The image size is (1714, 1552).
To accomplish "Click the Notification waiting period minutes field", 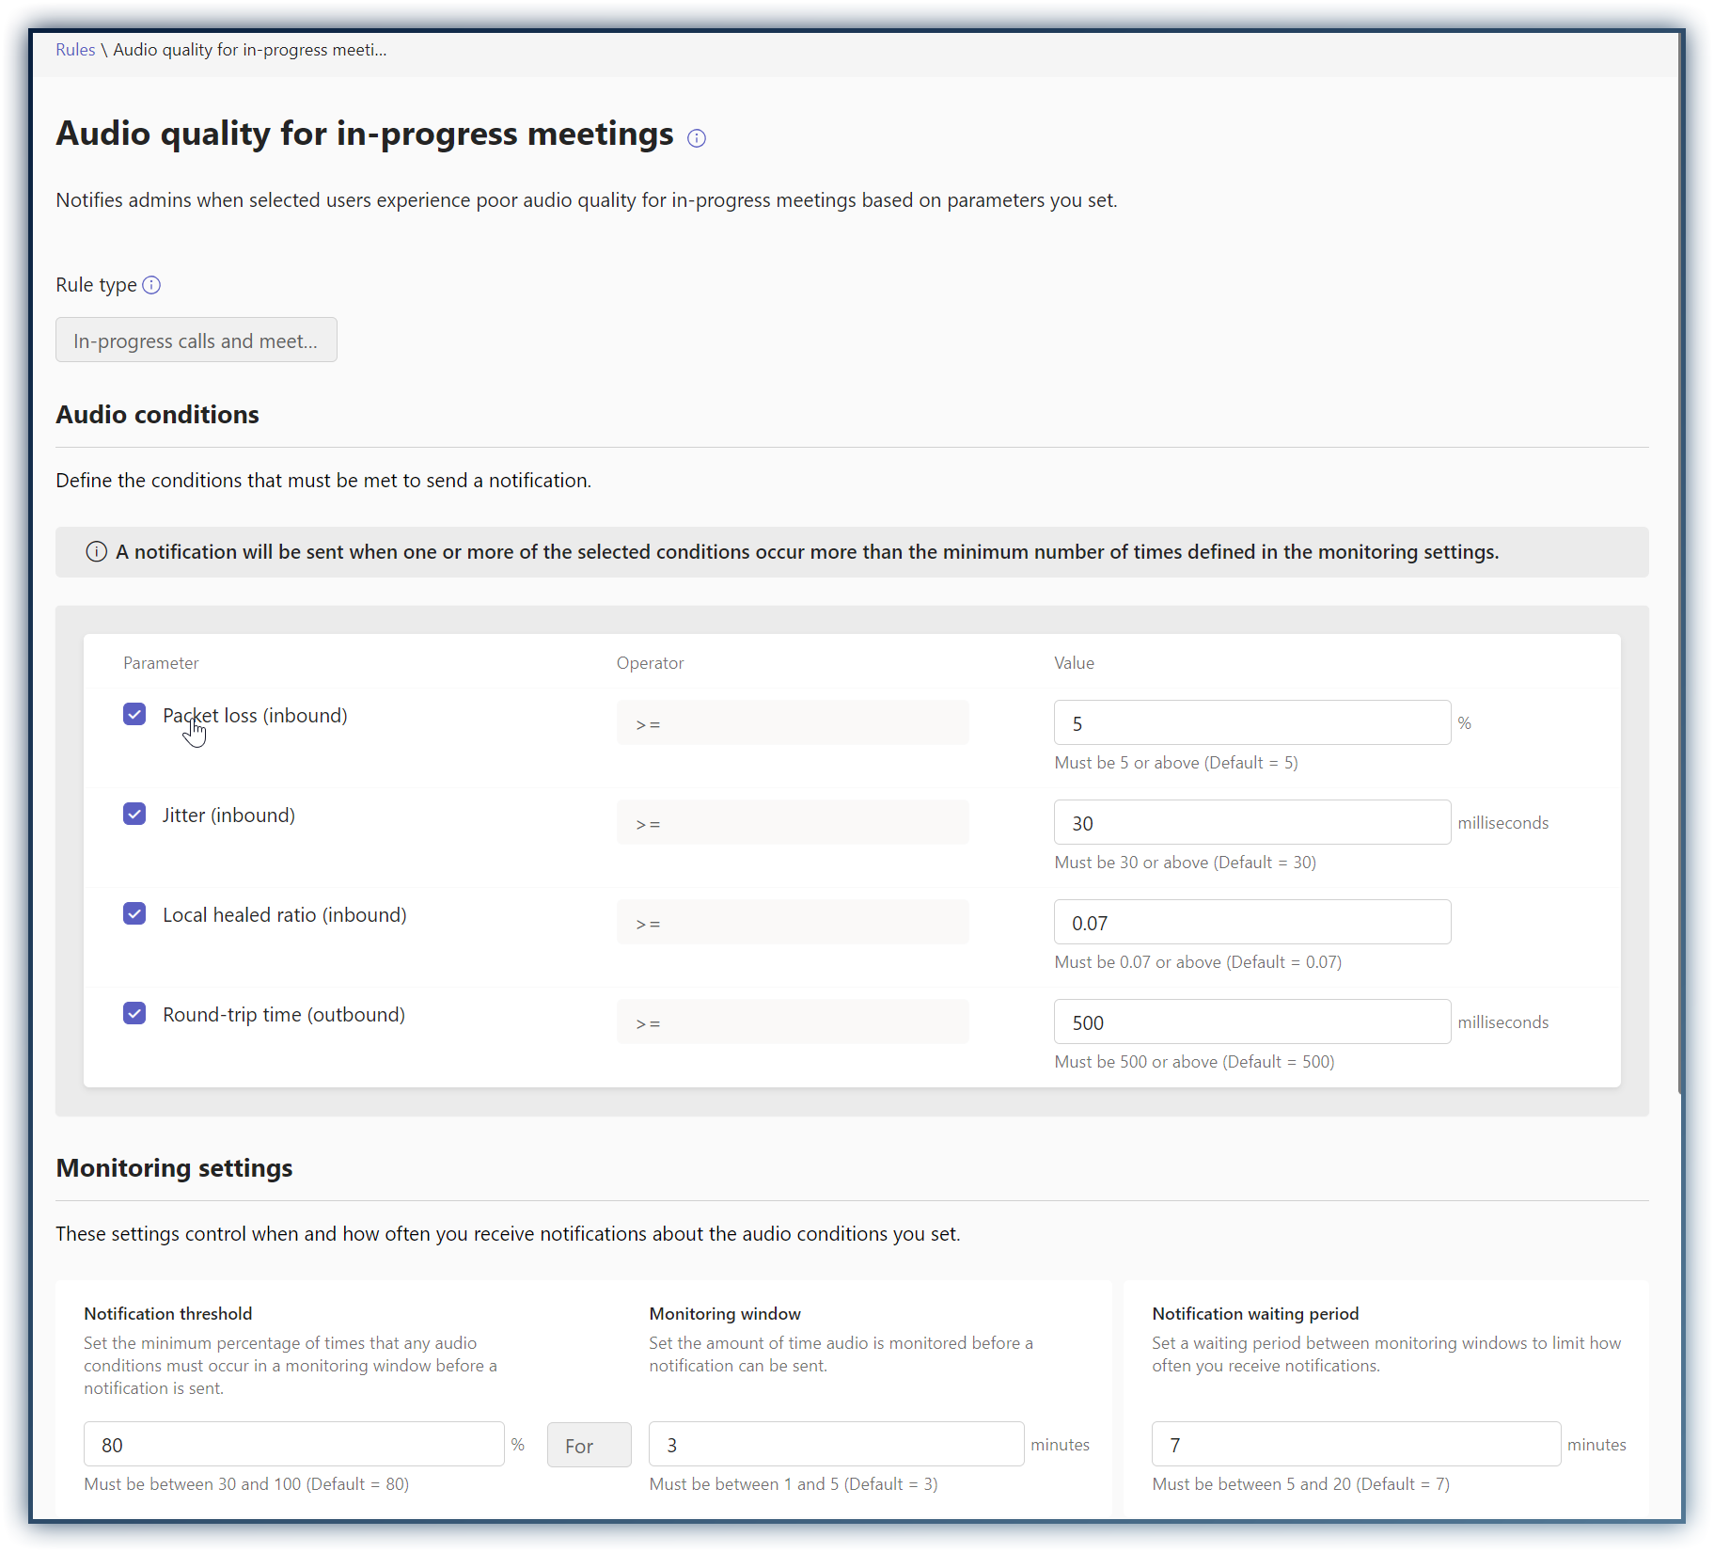I will click(x=1355, y=1445).
